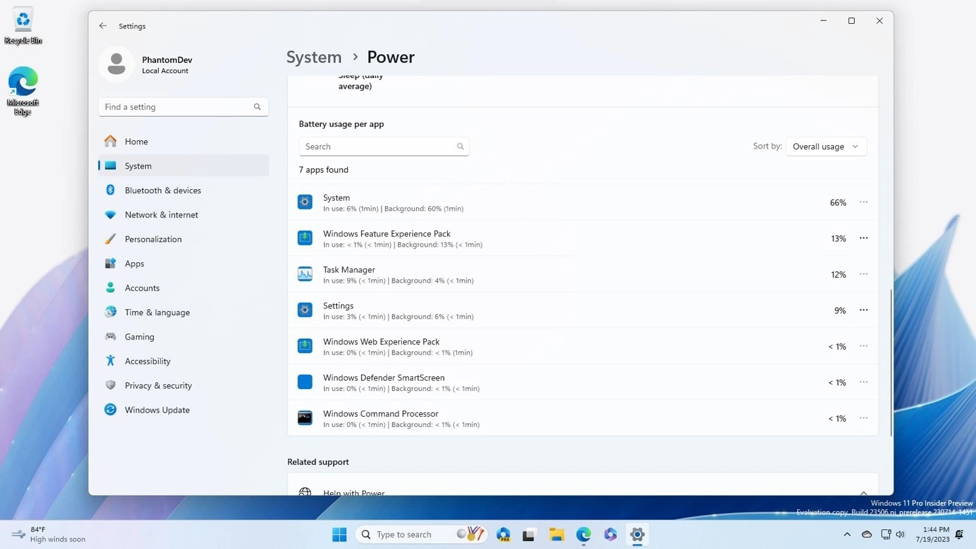Image resolution: width=976 pixels, height=549 pixels.
Task: Launch Microsoft Edge from the taskbar
Action: pos(583,534)
